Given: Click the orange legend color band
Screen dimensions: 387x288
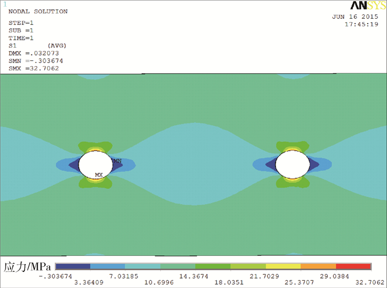Looking at the screenshot, I should [x=317, y=266].
